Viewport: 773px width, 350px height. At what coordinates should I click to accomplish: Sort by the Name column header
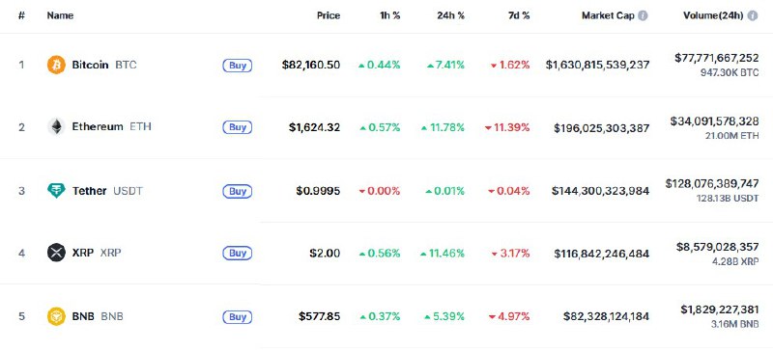click(x=60, y=15)
